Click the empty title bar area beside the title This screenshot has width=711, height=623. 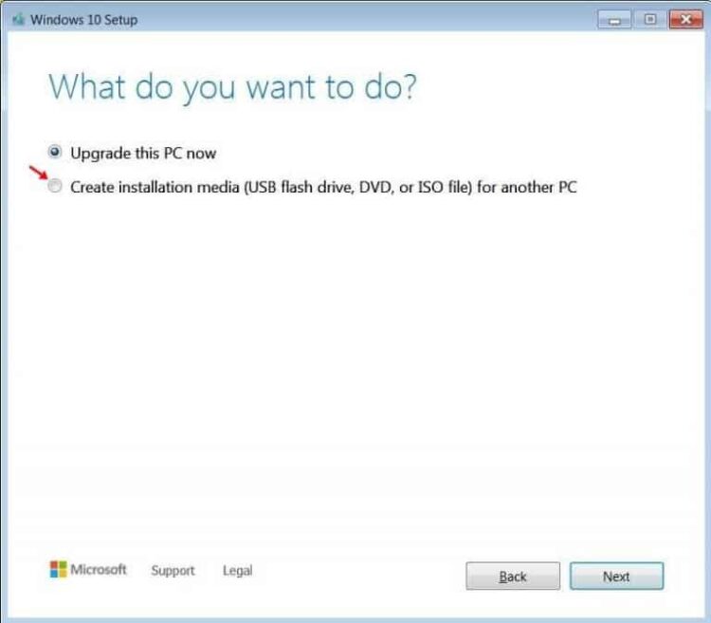pyautogui.click(x=363, y=20)
